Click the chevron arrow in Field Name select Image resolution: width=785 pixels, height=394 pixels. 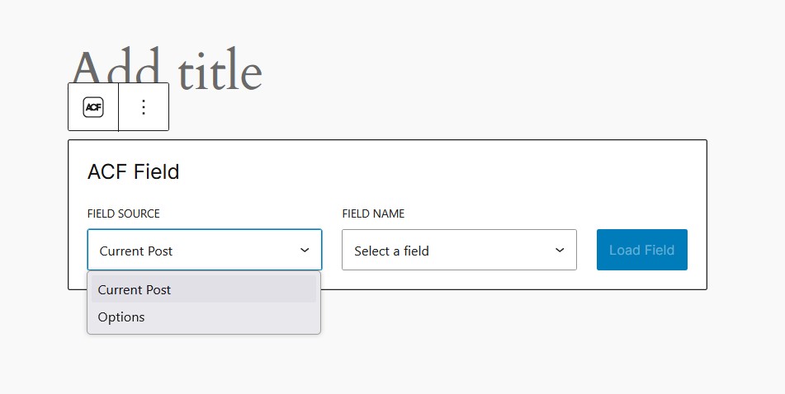click(560, 250)
